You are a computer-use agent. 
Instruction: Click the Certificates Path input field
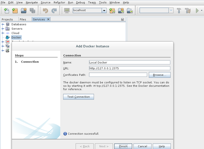[118, 75]
